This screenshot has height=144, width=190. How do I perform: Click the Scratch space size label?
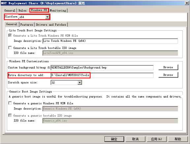coord(23,83)
